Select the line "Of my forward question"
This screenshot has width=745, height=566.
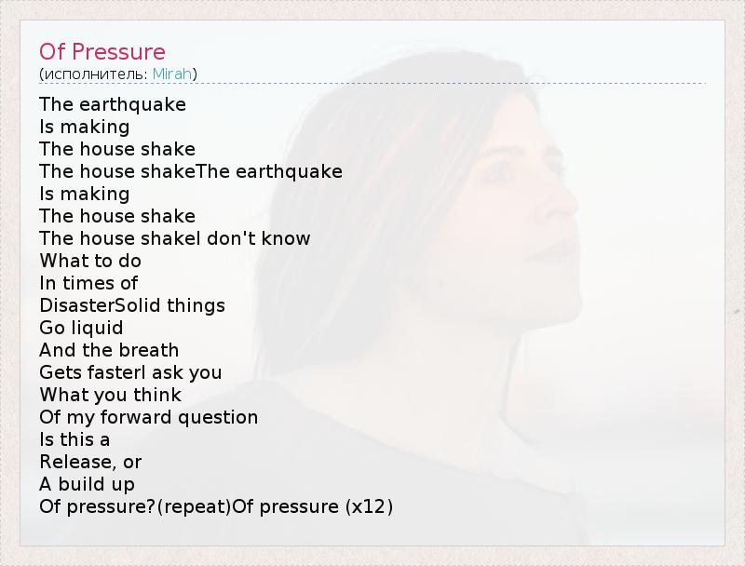(149, 417)
